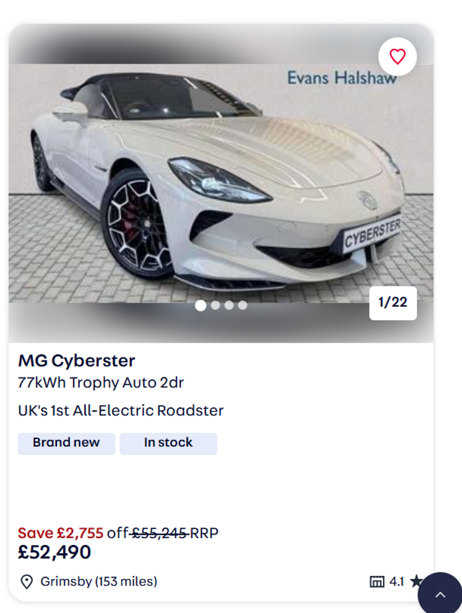462x613 pixels.
Task: Click the 4.1 dealer rating number
Action: [397, 582]
